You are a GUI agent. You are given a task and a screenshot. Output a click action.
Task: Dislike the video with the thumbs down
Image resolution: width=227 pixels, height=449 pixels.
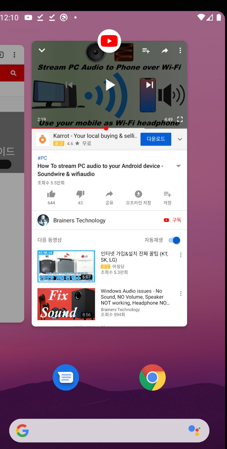[x=80, y=194]
